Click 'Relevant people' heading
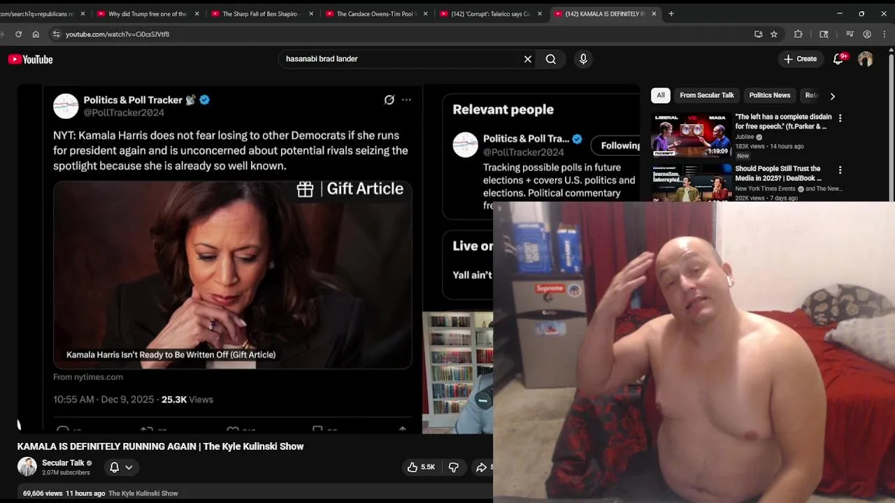Viewport: 895px width, 503px height. (x=503, y=110)
